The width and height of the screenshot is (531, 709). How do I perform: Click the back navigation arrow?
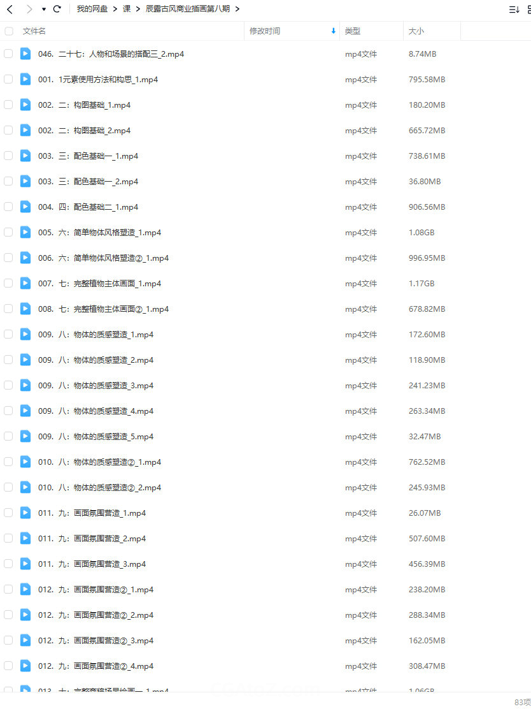(10, 9)
